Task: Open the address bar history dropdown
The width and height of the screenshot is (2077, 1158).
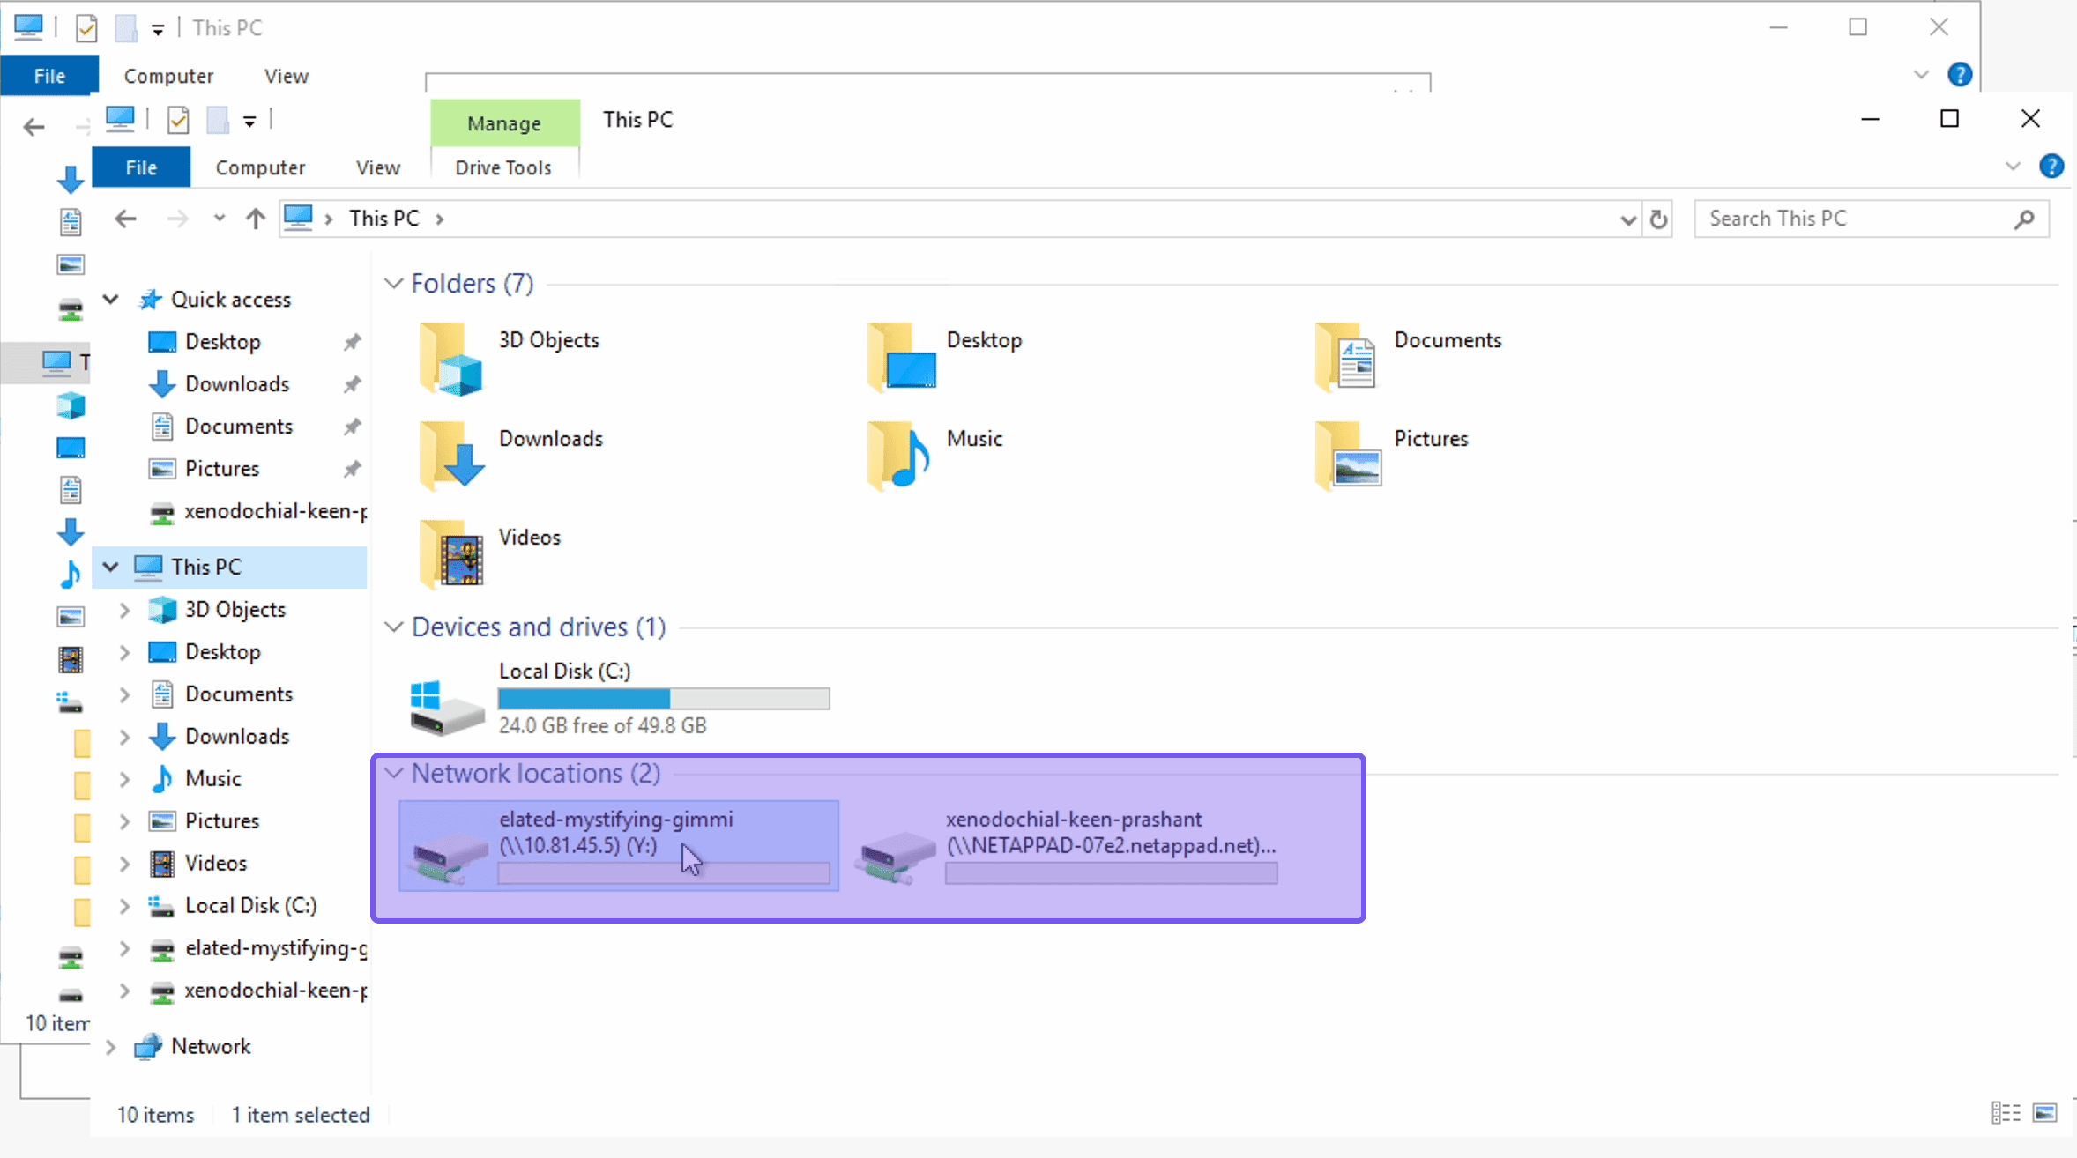Action: [x=1627, y=219]
